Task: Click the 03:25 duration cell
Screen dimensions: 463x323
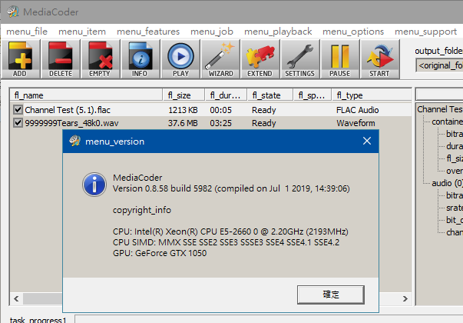Action: (x=220, y=123)
